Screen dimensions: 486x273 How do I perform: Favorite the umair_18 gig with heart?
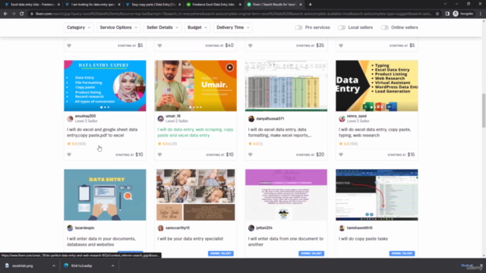tap(159, 155)
